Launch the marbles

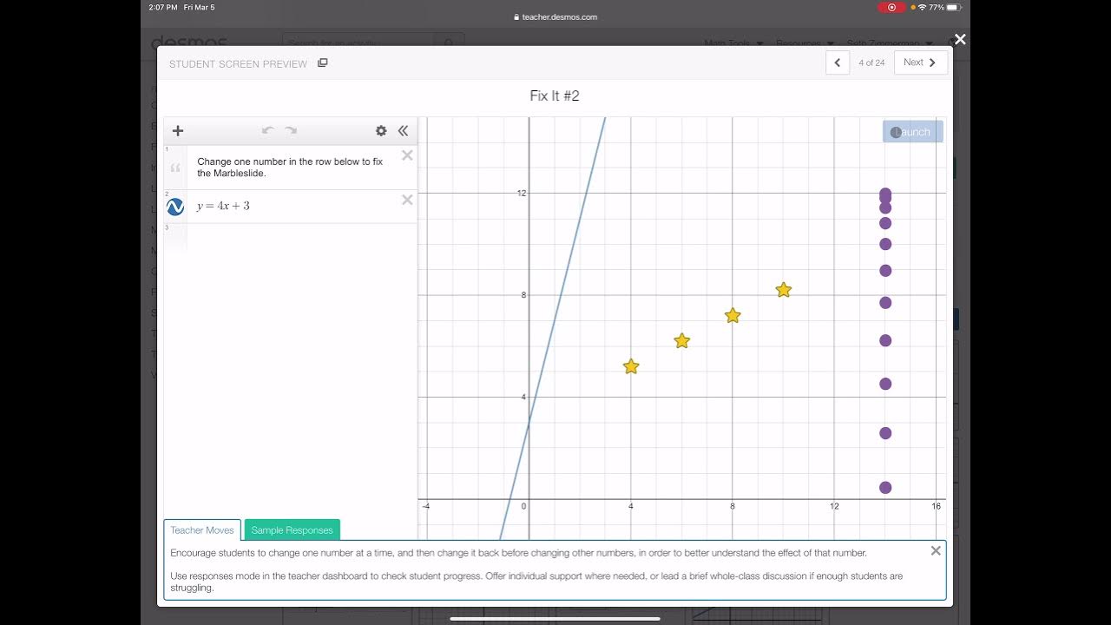tap(913, 132)
